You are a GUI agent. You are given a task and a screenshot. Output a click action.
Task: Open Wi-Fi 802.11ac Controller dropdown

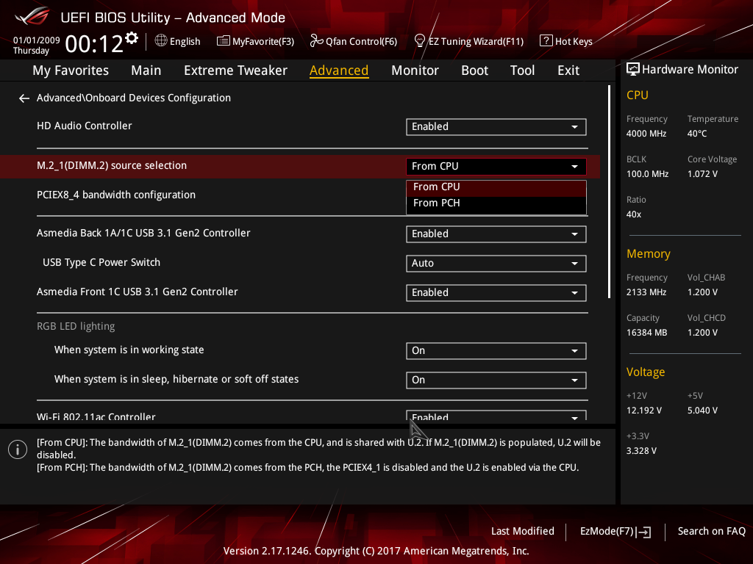click(496, 416)
